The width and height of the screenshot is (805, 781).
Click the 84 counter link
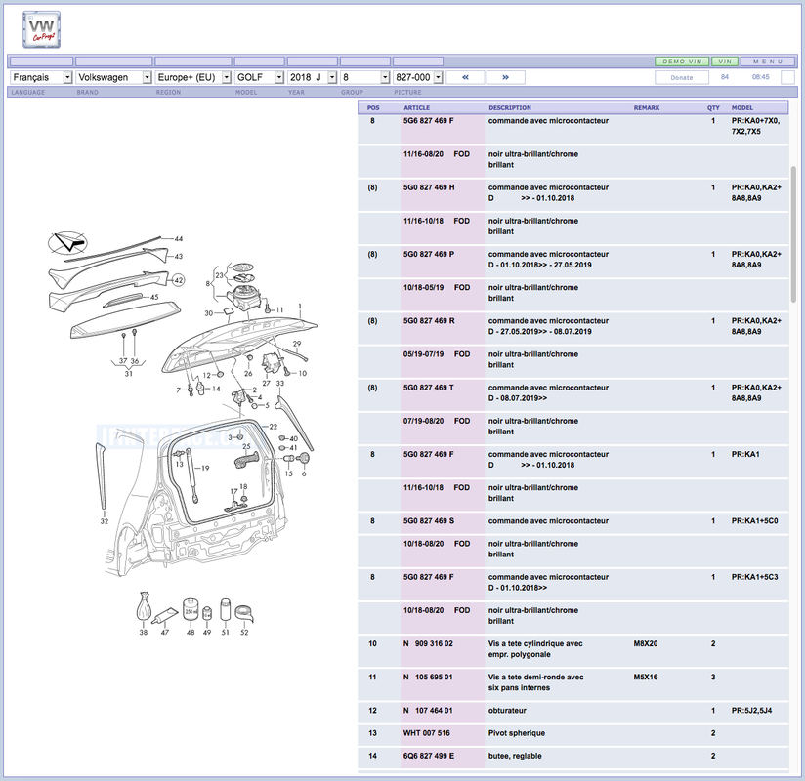pos(724,77)
